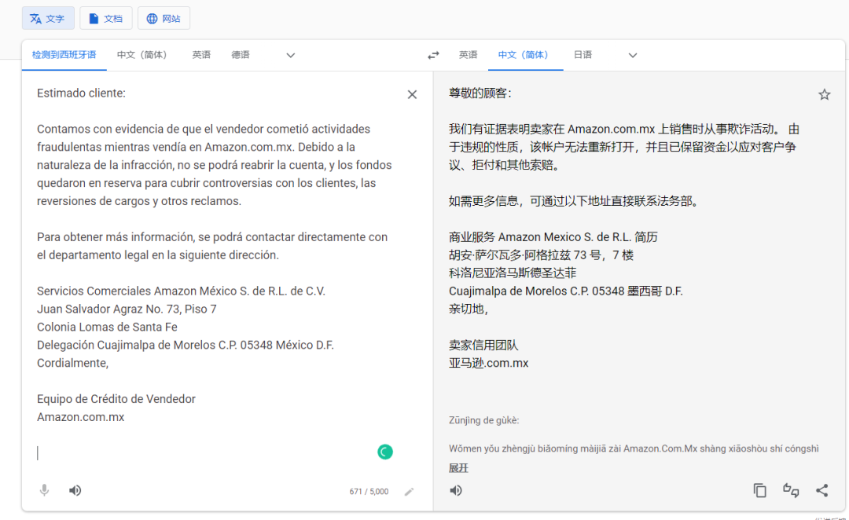Click 'Colonia Lomas de Santa Fe' line
The image size is (849, 520).
point(107,327)
